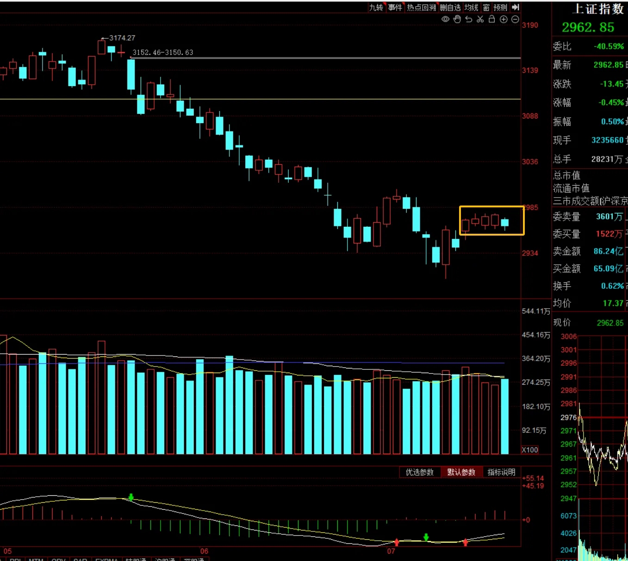Click the 委买量 1522万 value

click(609, 234)
